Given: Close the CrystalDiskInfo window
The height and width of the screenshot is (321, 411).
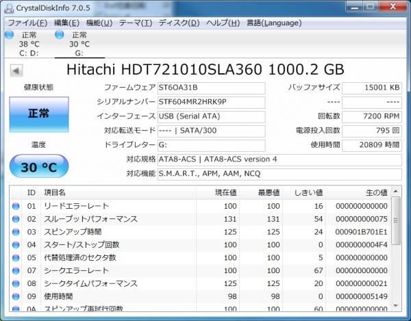Looking at the screenshot, I should click(393, 7).
